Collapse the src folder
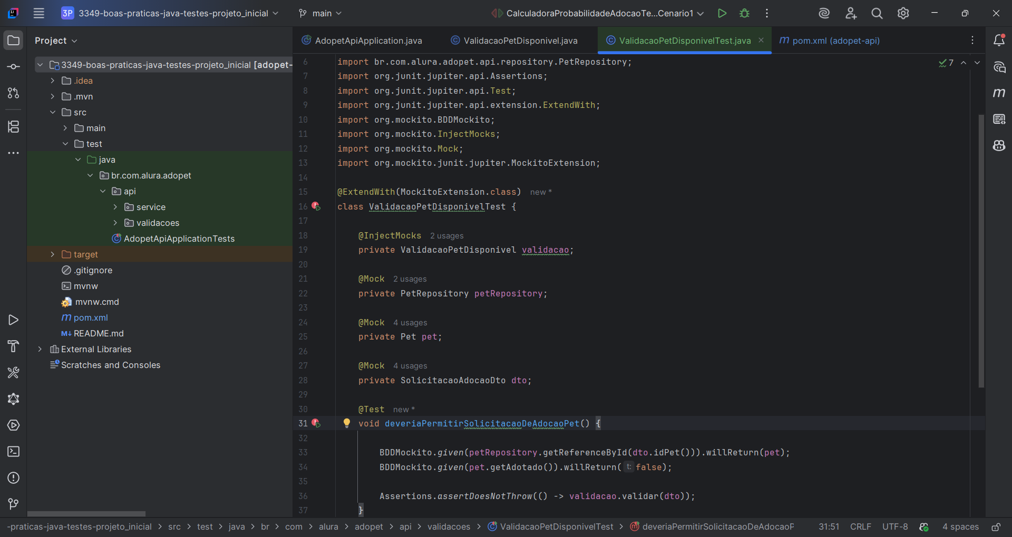Image resolution: width=1012 pixels, height=537 pixels. [x=52, y=112]
